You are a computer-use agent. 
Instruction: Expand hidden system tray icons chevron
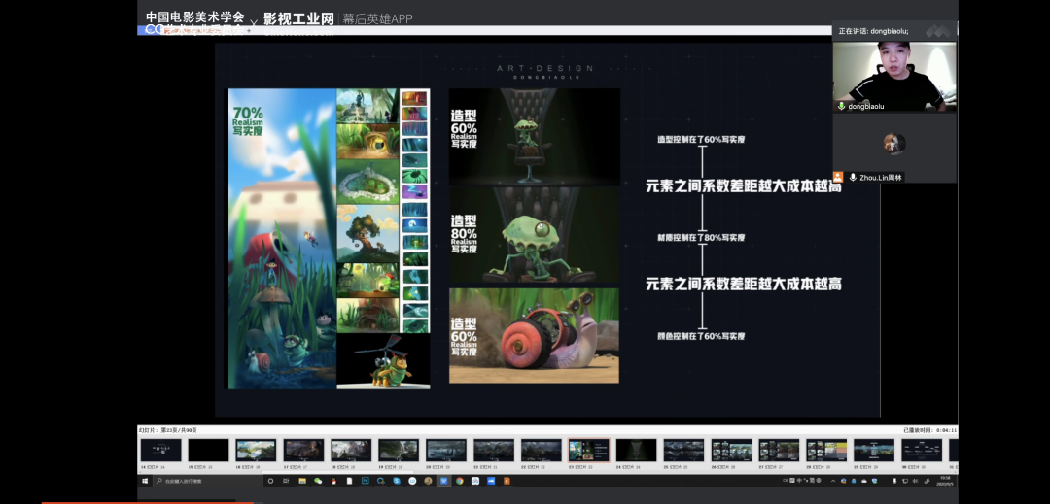[x=833, y=481]
